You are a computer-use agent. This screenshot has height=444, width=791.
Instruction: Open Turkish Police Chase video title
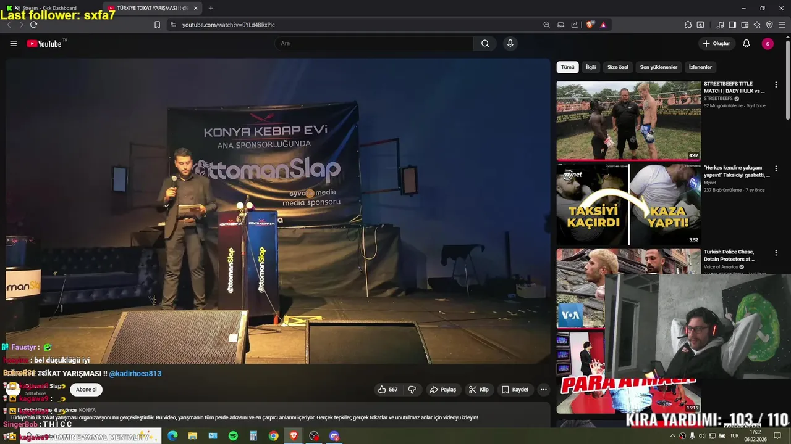[x=730, y=255]
